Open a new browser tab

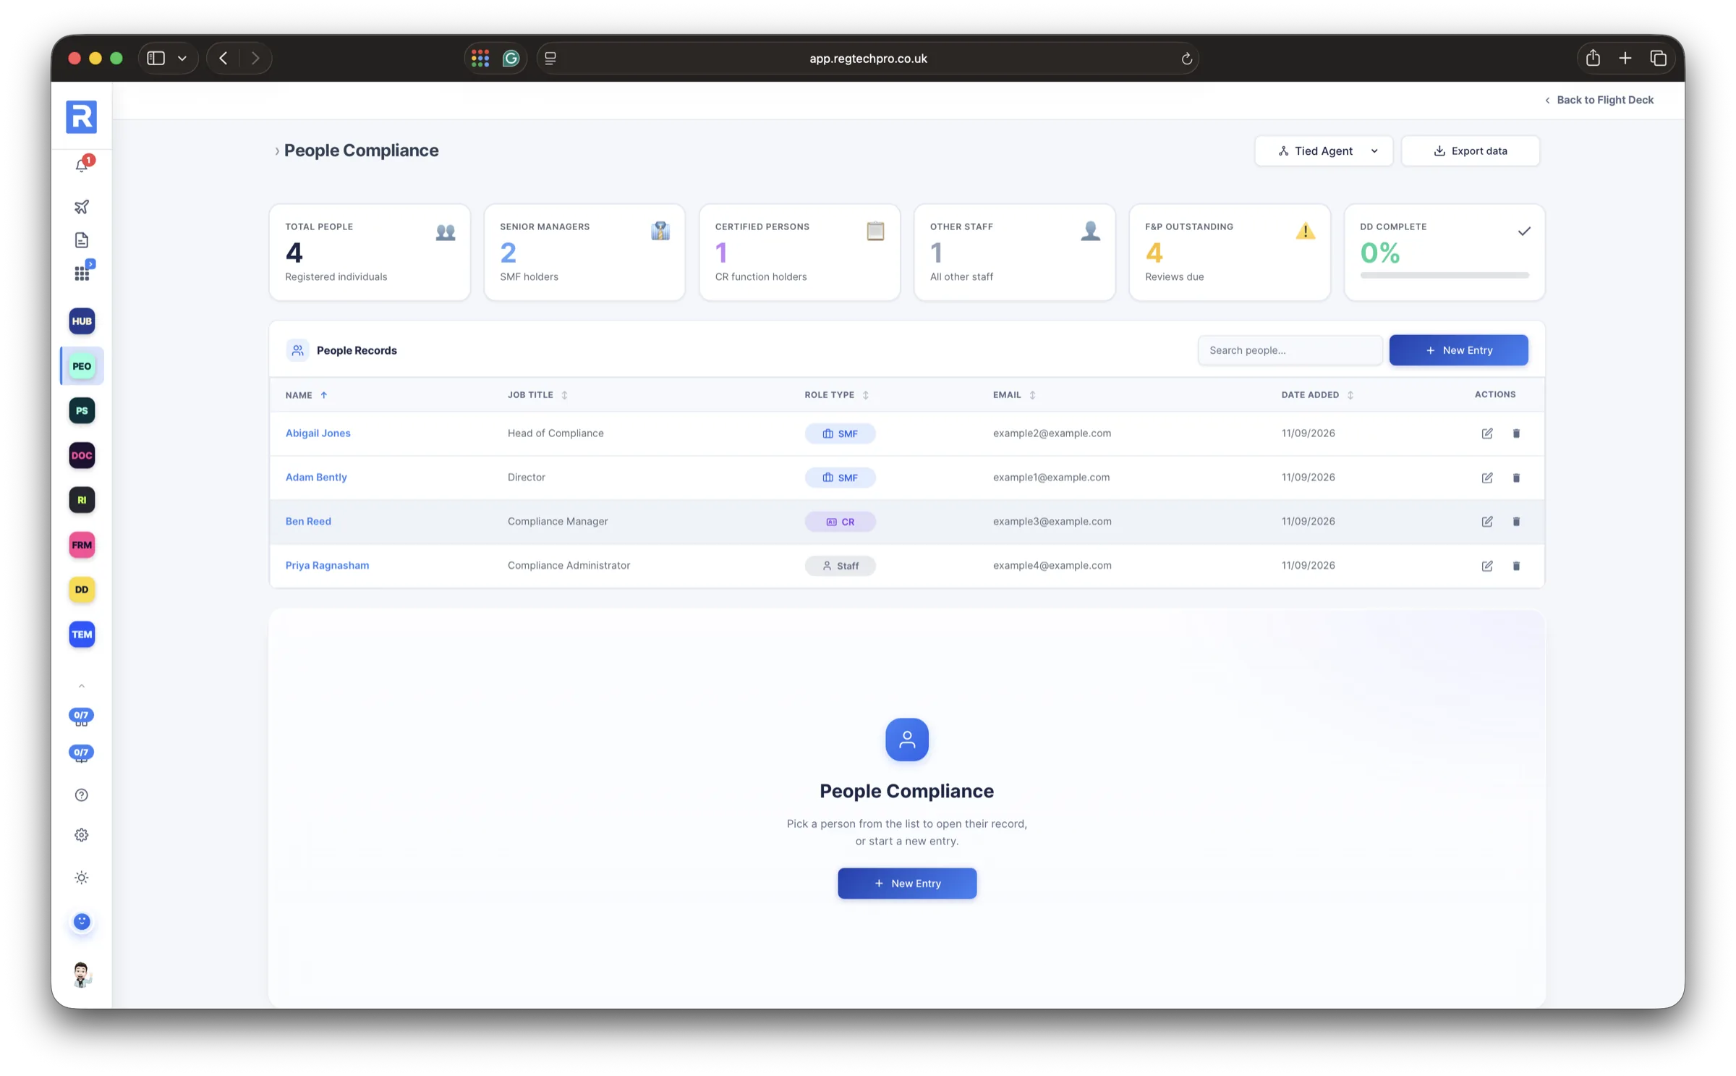click(x=1625, y=59)
